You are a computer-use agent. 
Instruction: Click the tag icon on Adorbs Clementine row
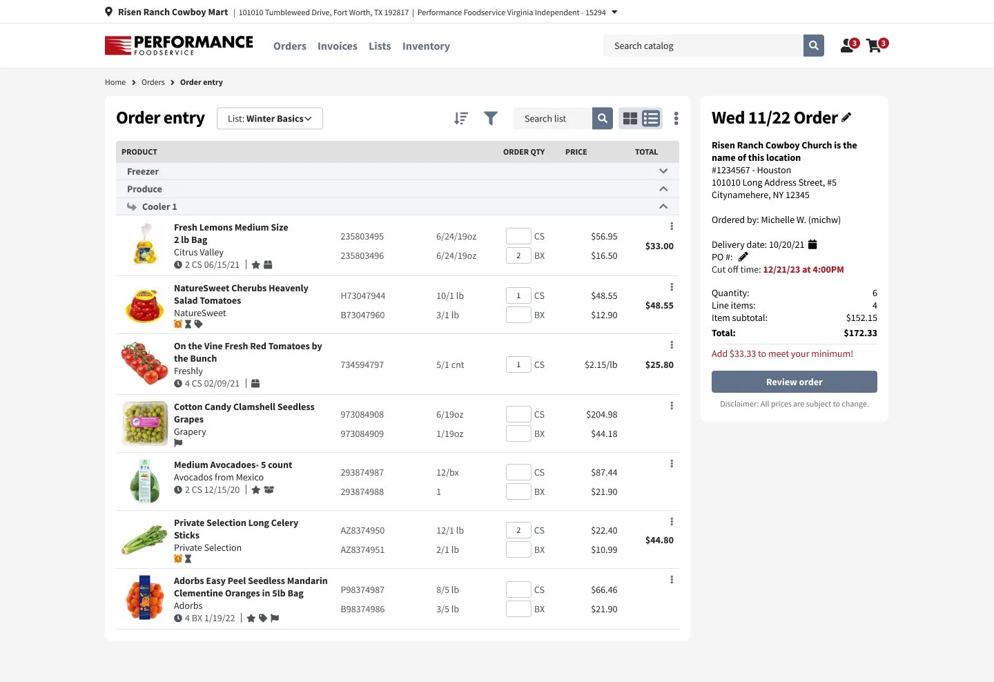(x=263, y=618)
